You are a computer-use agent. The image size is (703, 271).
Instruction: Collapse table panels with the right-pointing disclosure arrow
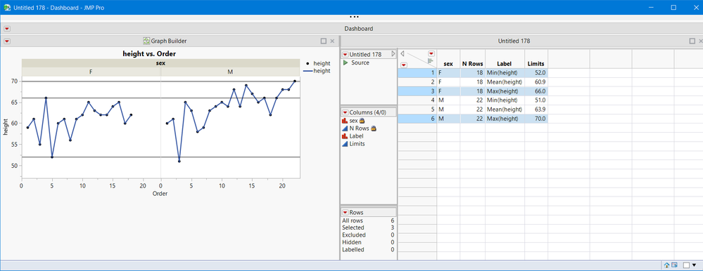[x=393, y=54]
